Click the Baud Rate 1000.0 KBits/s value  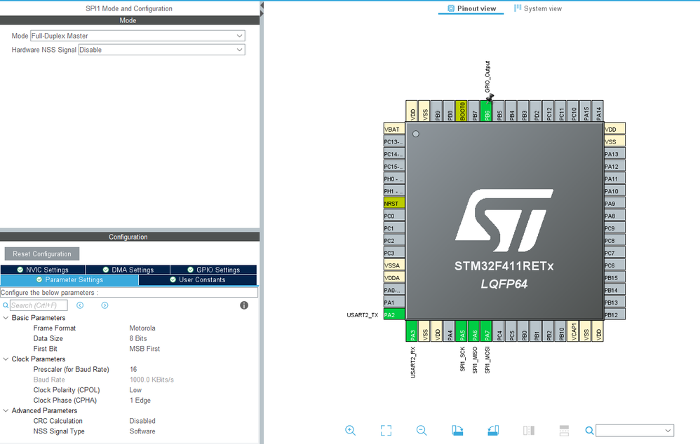point(152,380)
